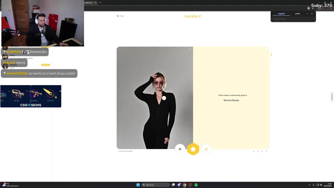The width and height of the screenshot is (334, 188).
Task: Click the CSGO Skins banner ad
Action: tap(31, 96)
